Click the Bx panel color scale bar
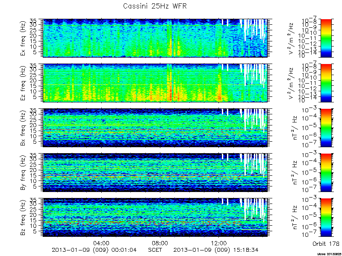Screen dimensions: 342x256 [x=326, y=128]
